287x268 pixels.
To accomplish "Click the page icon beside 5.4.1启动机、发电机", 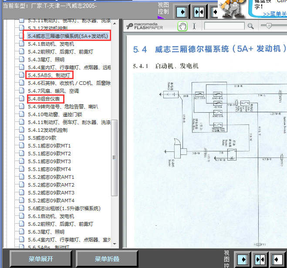I will tap(22, 44).
